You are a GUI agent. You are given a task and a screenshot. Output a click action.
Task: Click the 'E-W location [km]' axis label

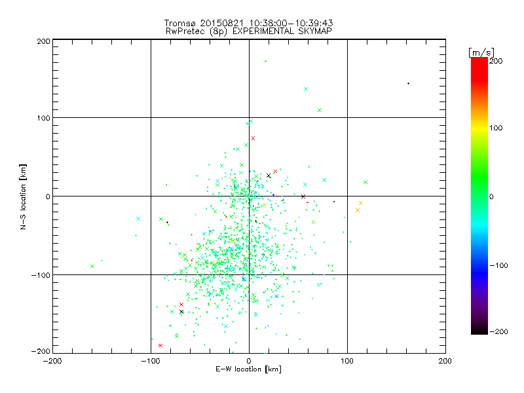(x=248, y=369)
